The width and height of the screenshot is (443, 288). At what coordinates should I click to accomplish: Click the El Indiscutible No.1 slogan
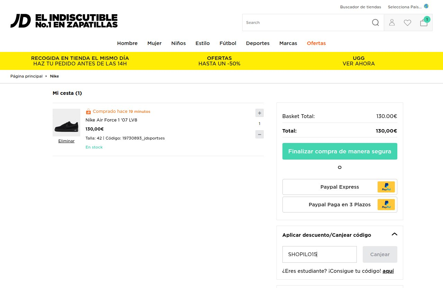[x=76, y=21]
